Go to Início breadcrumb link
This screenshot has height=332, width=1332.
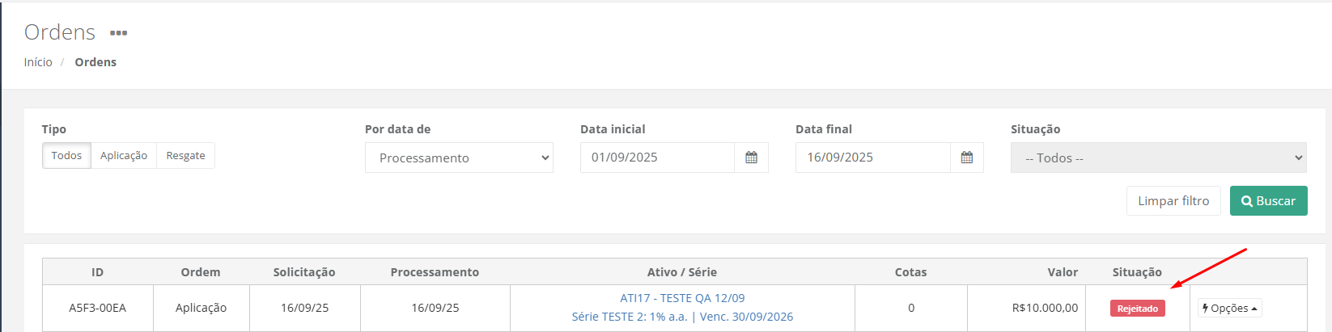coord(38,62)
